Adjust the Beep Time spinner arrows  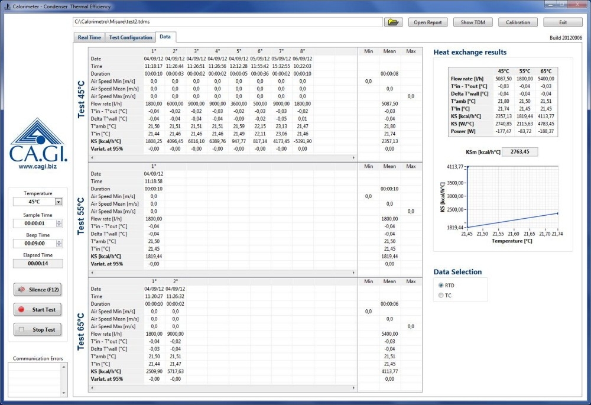(59, 243)
